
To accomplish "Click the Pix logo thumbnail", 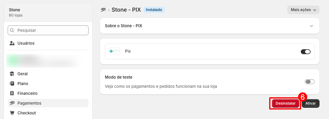I will (114, 51).
